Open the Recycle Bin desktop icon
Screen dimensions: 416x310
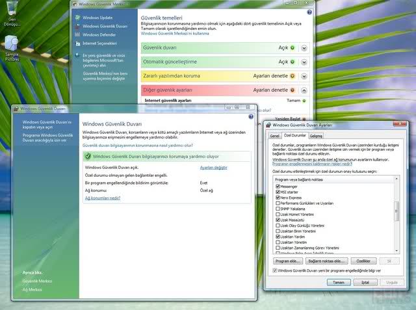pos(12,8)
